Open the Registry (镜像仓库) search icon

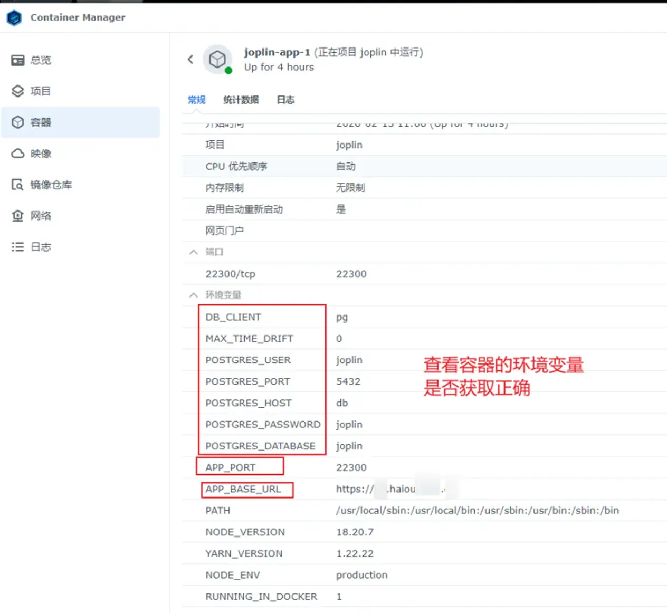(x=18, y=185)
